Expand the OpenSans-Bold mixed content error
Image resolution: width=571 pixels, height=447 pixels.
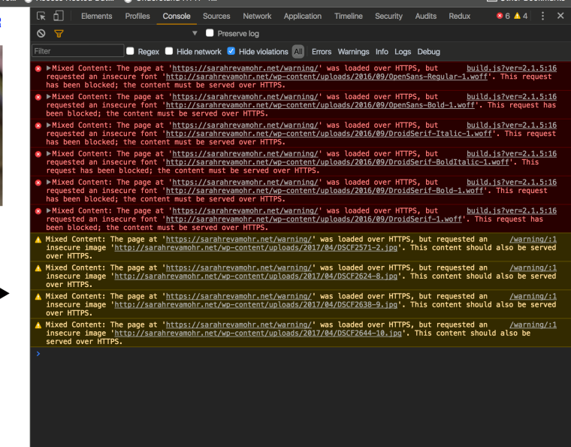(x=50, y=97)
